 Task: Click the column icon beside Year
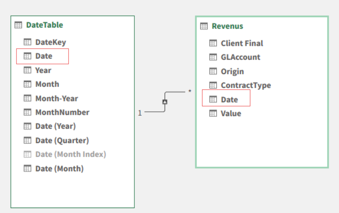click(x=28, y=70)
